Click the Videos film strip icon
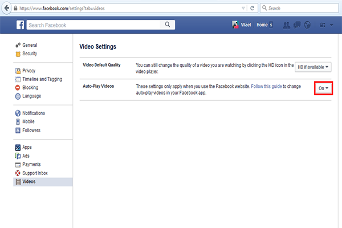This screenshot has width=342, height=228. click(18, 182)
